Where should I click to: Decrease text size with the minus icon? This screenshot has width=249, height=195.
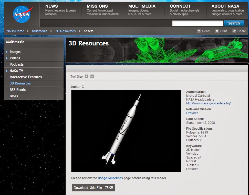pos(92,76)
